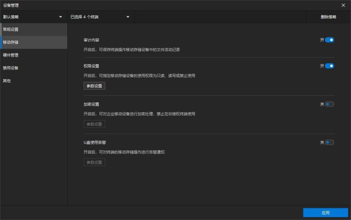Screen dimensions: 351x220
Task: Enable the 加密设置 toggle
Action: pos(329,104)
